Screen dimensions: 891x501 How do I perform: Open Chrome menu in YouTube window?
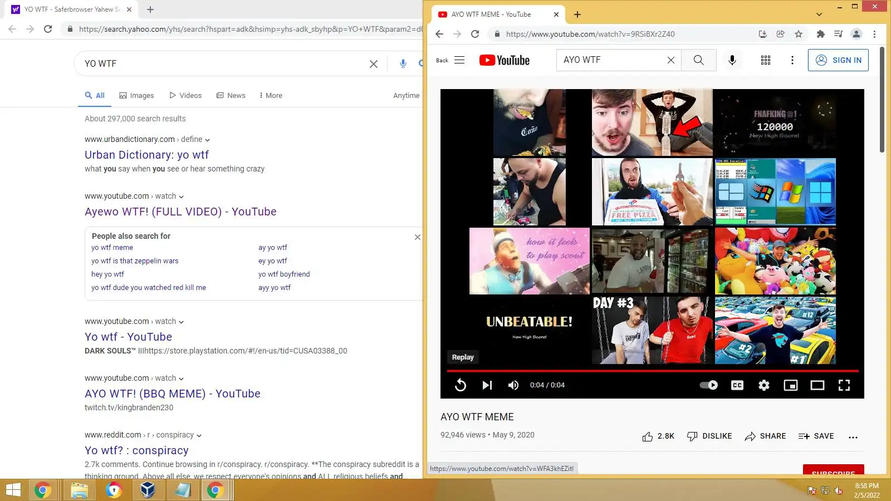pos(874,34)
